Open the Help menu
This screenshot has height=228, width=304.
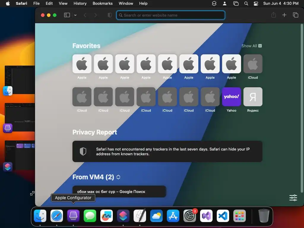point(143,3)
